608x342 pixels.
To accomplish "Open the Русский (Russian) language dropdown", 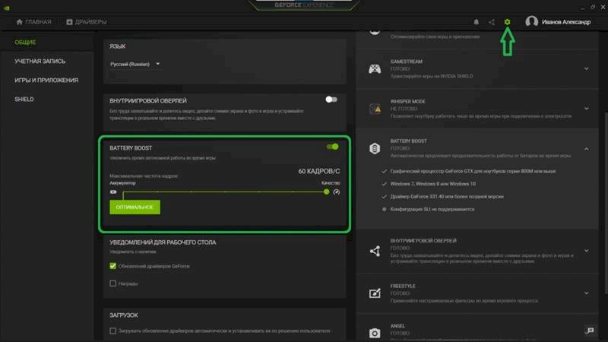I will tap(137, 65).
